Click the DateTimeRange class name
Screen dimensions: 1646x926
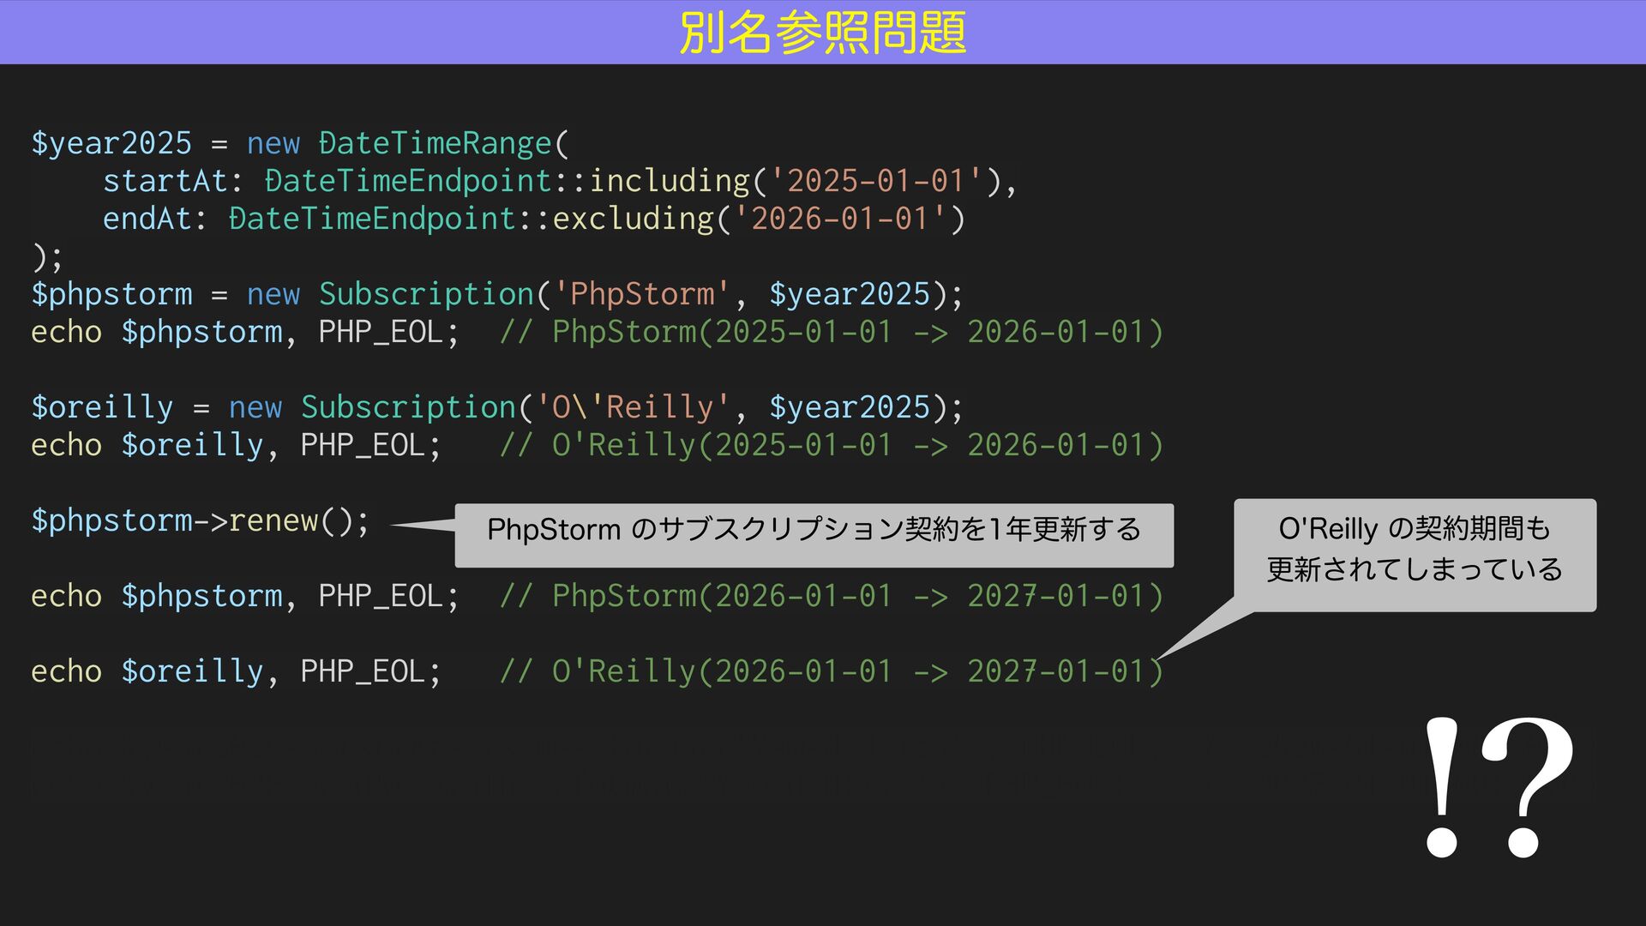point(436,143)
